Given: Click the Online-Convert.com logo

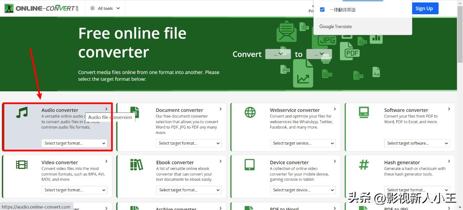Looking at the screenshot, I should (41, 8).
